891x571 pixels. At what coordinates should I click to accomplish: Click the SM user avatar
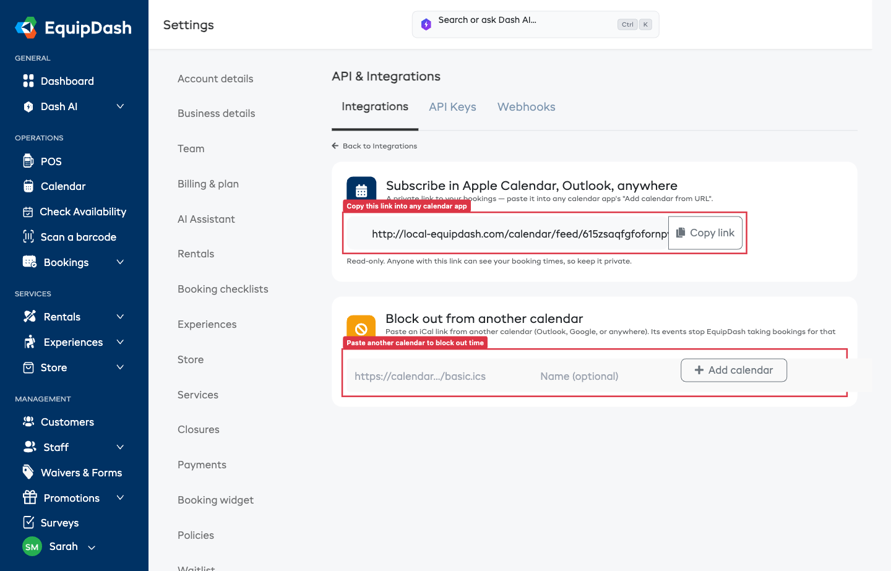pyautogui.click(x=32, y=547)
